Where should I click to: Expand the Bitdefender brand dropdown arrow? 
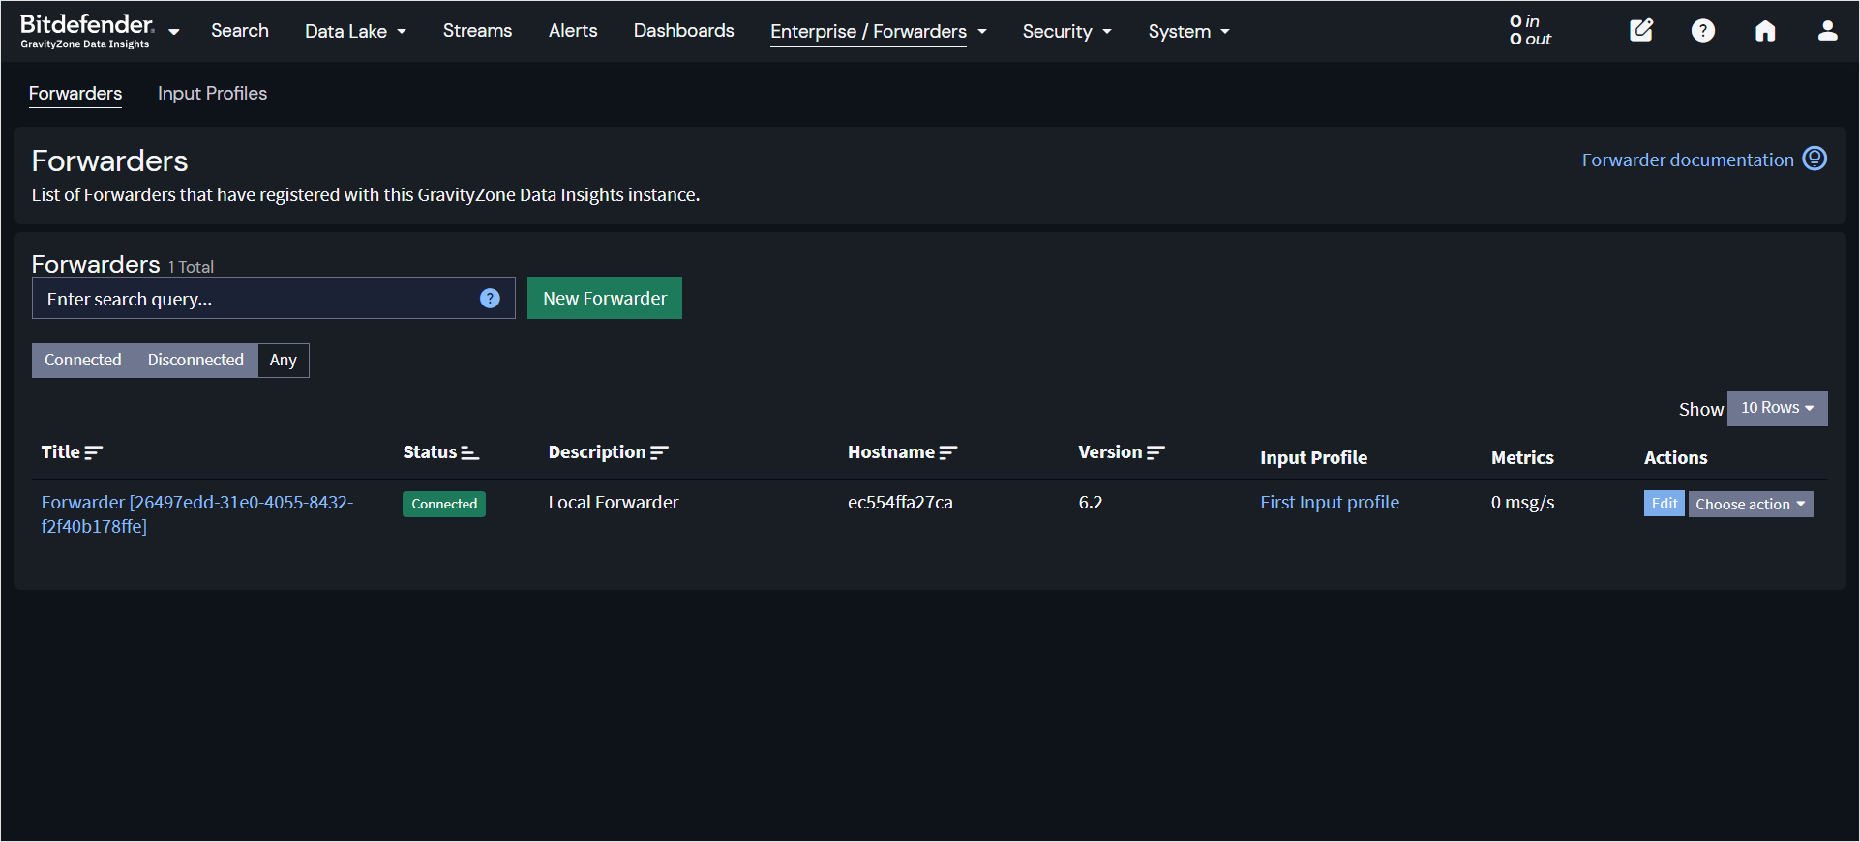(x=174, y=32)
